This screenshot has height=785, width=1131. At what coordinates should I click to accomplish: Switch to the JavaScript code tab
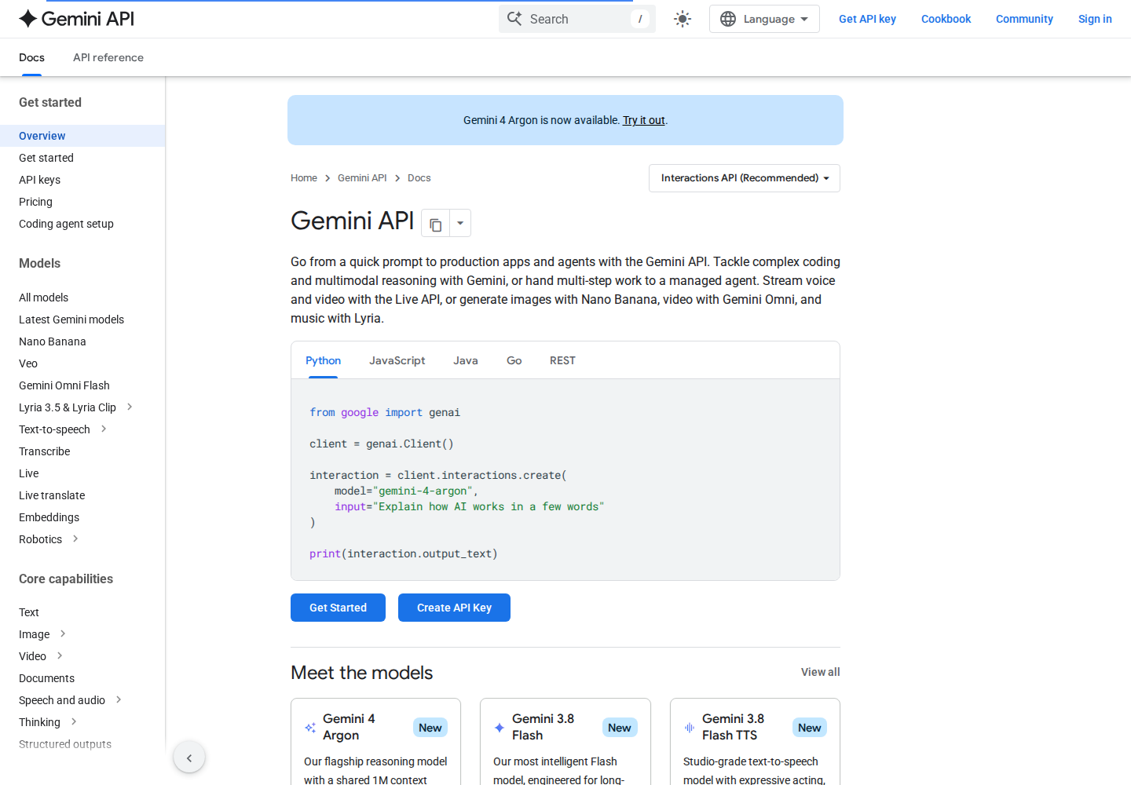397,360
